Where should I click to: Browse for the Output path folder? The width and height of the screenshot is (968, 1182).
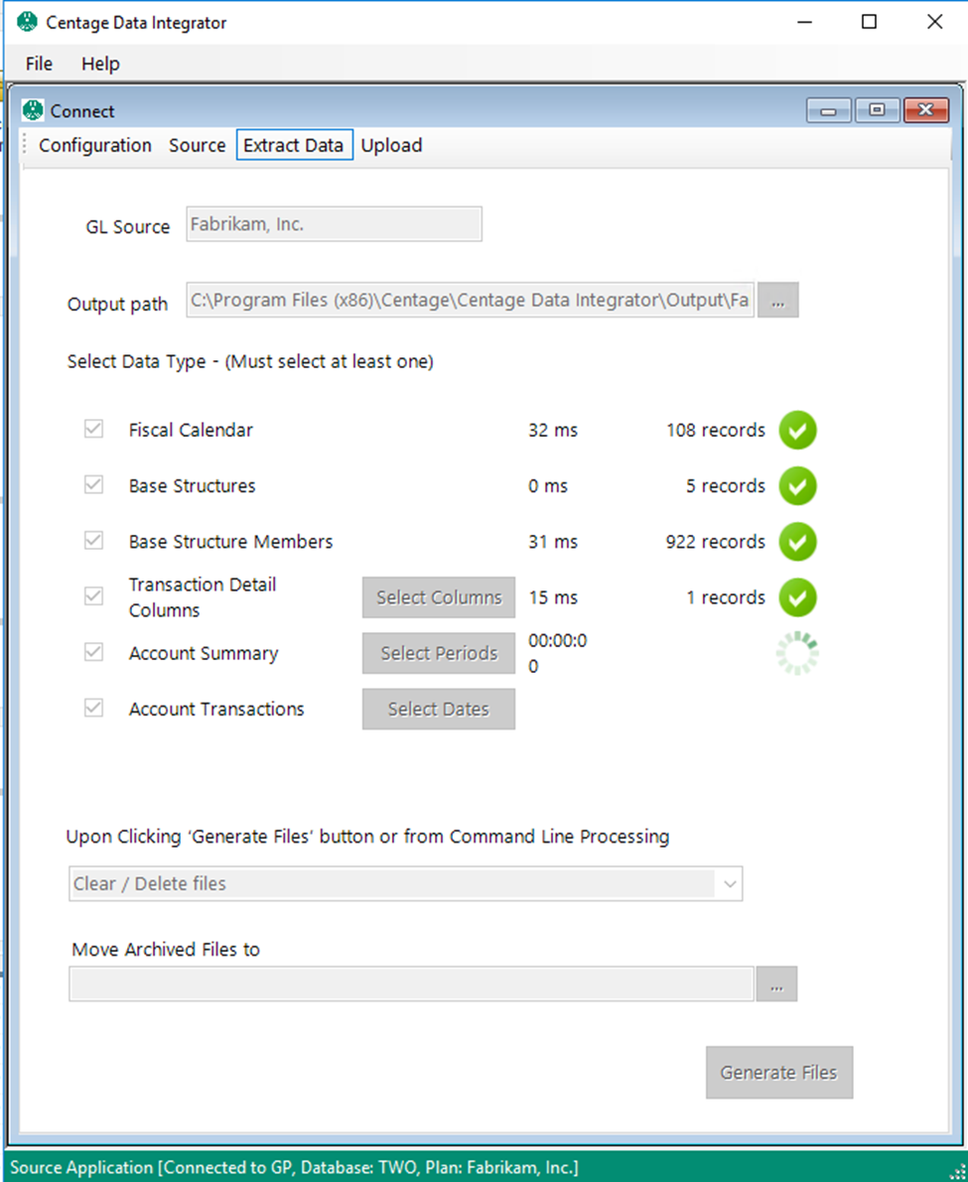(778, 300)
